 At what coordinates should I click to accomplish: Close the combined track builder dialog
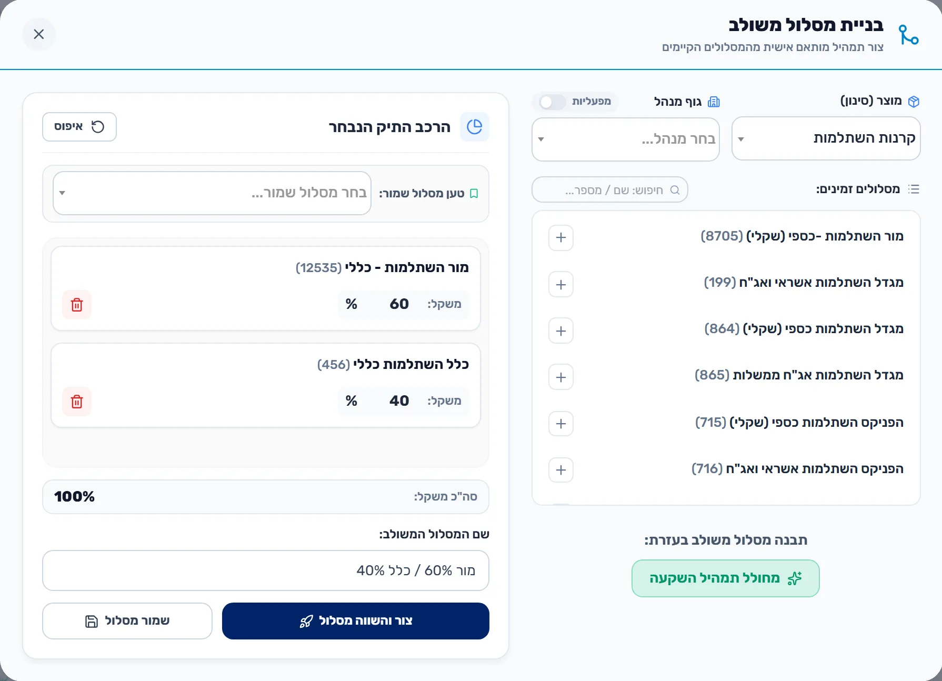click(39, 34)
